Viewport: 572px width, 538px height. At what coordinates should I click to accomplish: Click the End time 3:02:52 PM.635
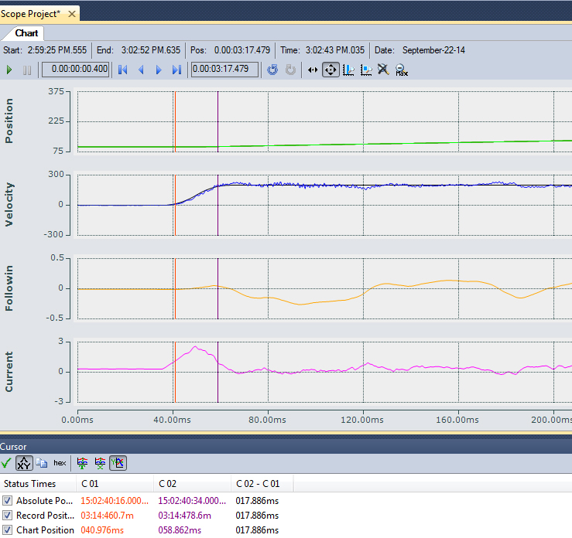pos(151,50)
